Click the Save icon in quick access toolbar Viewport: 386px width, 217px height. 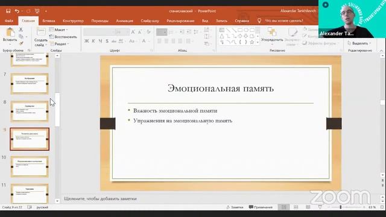(x=8, y=11)
